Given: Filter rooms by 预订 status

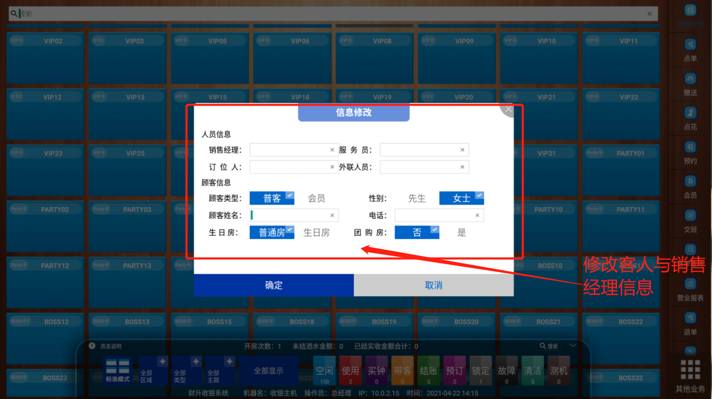Looking at the screenshot, I should pyautogui.click(x=454, y=370).
